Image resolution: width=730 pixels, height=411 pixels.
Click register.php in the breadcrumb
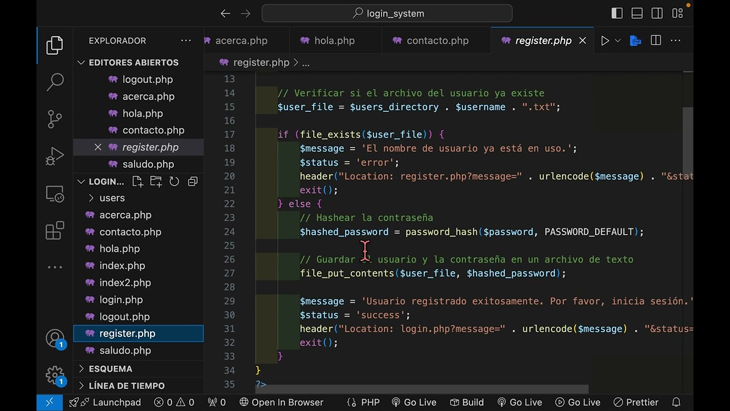261,63
